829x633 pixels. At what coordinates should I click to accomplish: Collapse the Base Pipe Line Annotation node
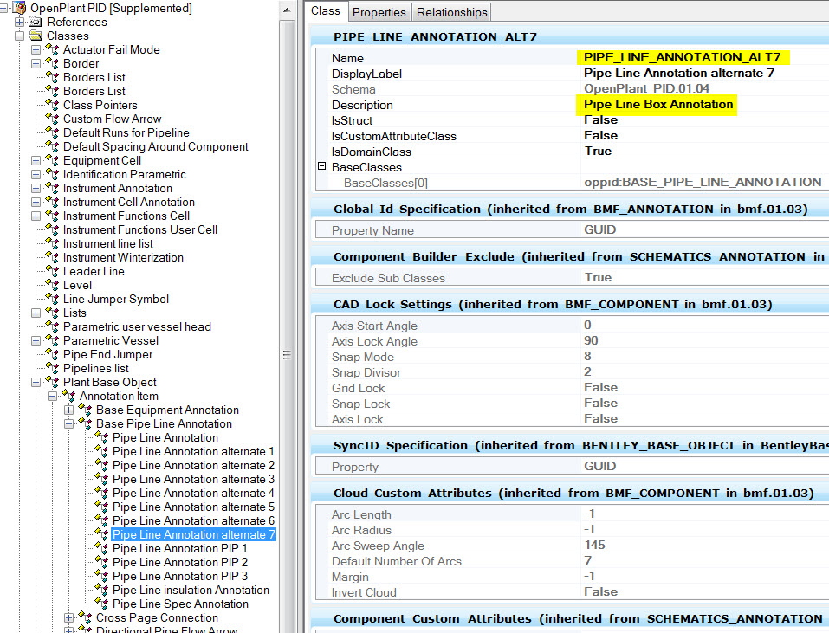pyautogui.click(x=69, y=423)
